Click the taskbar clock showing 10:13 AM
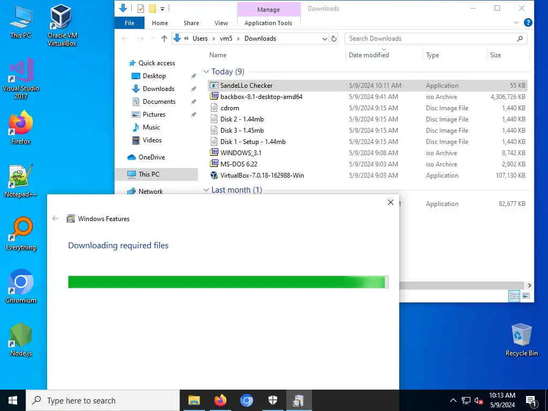Image resolution: width=548 pixels, height=411 pixels. click(502, 400)
